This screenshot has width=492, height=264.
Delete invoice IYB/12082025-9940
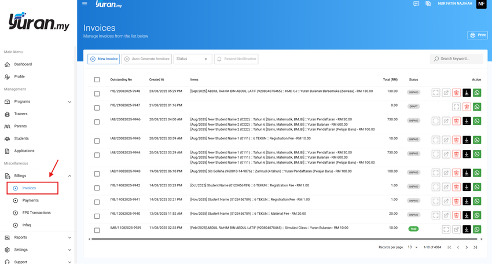click(x=456, y=215)
